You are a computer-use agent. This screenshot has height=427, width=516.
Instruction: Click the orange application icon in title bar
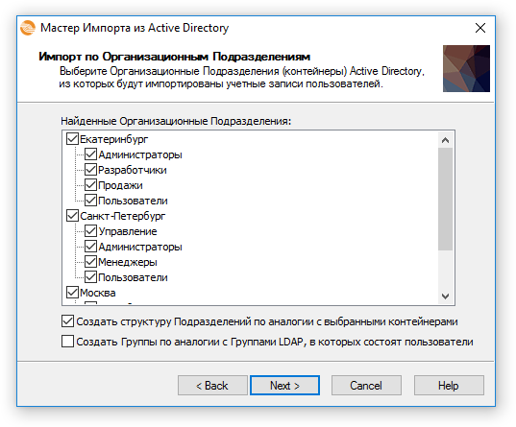[28, 28]
